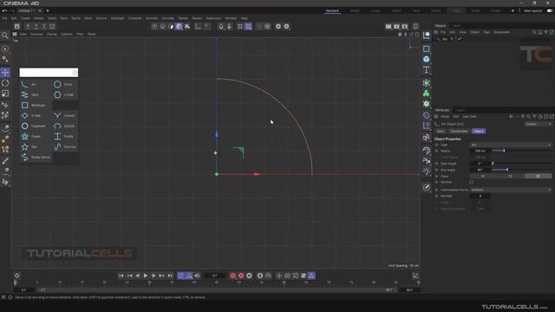Toggle the New Layouts switch
The image size is (555, 312).
click(549, 11)
